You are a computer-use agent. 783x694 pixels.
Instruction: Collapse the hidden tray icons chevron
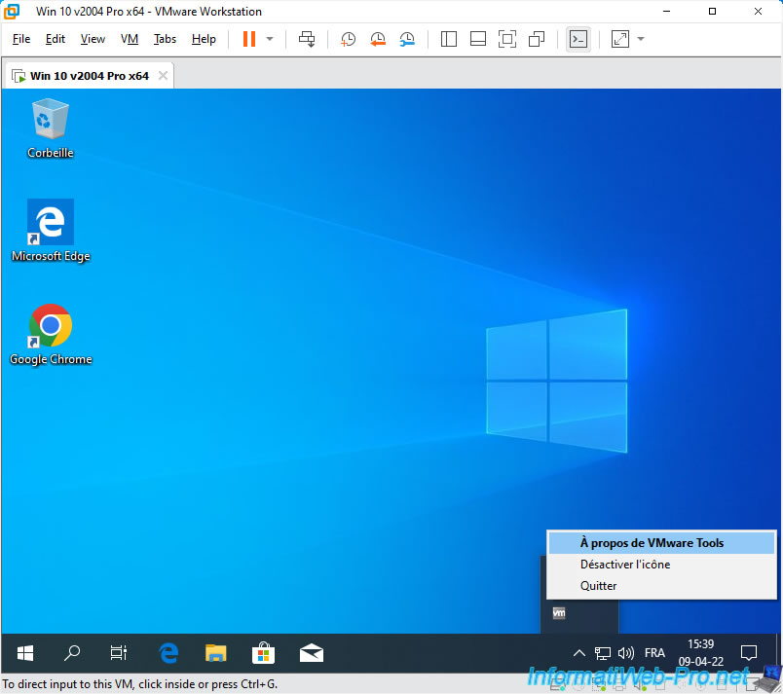tap(579, 653)
